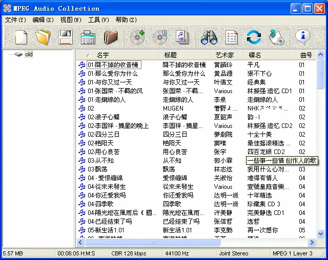328x260 pixels.
Task: Click the note icon beside 01-与你又过一天
Action: (x=81, y=82)
